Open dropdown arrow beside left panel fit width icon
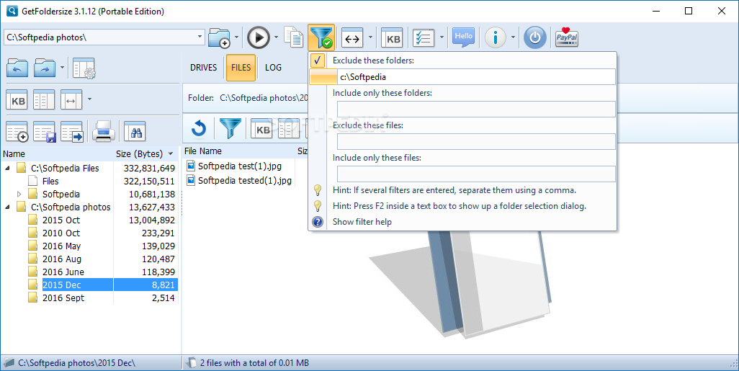The height and width of the screenshot is (371, 739). (89, 99)
